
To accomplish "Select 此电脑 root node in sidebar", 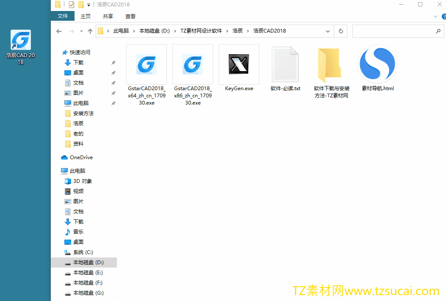I will tap(73, 171).
